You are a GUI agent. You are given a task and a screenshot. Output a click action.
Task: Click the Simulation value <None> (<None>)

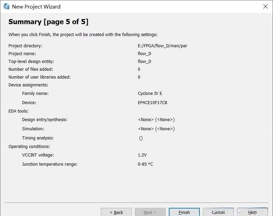pyautogui.click(x=156, y=129)
